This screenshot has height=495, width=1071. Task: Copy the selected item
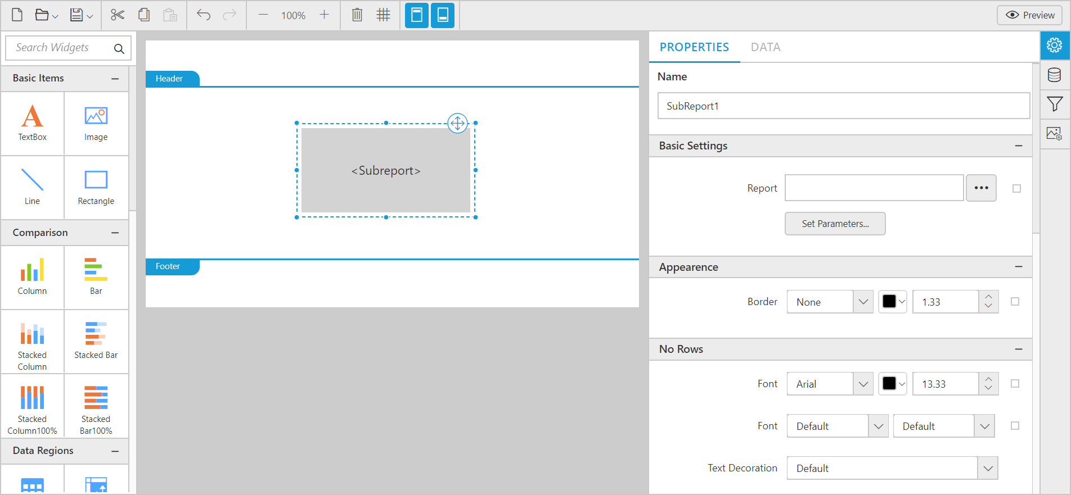[x=144, y=15]
